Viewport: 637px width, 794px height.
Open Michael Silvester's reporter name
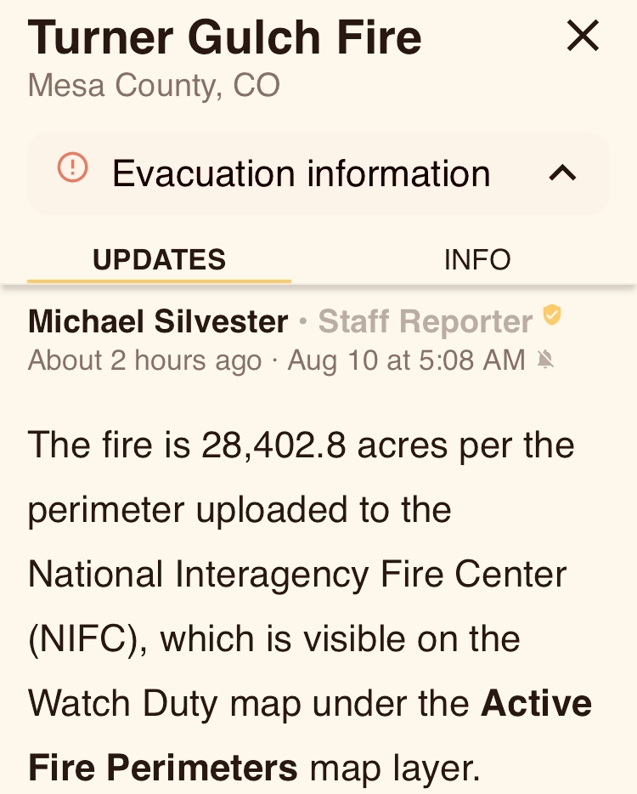tap(158, 321)
